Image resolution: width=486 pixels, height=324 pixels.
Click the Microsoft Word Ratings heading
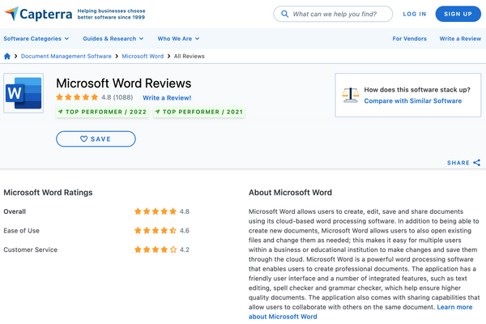coord(48,193)
